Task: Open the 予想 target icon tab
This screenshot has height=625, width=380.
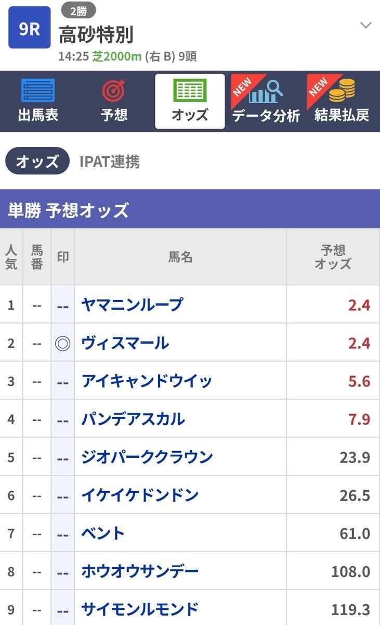Action: [x=114, y=101]
